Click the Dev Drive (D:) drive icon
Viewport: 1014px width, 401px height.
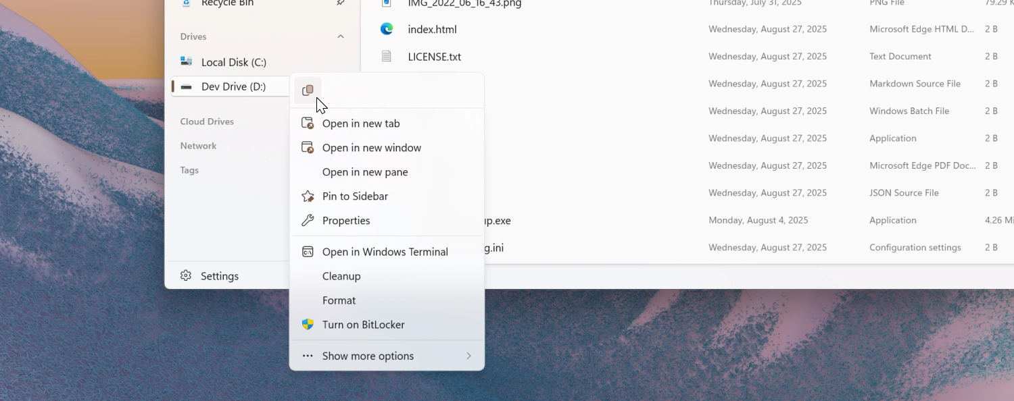185,86
